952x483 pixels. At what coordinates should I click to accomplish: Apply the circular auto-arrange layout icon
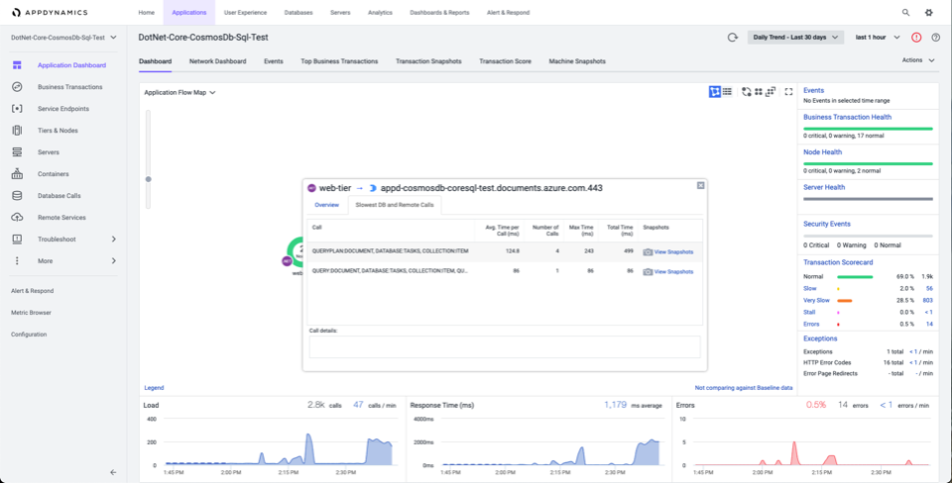[x=746, y=91]
